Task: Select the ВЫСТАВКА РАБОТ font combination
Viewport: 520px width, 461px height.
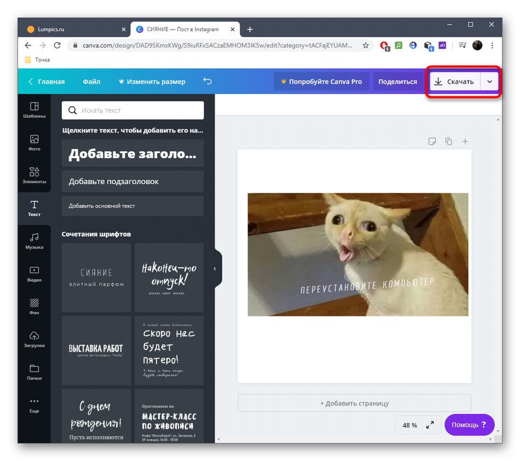Action: [96, 350]
